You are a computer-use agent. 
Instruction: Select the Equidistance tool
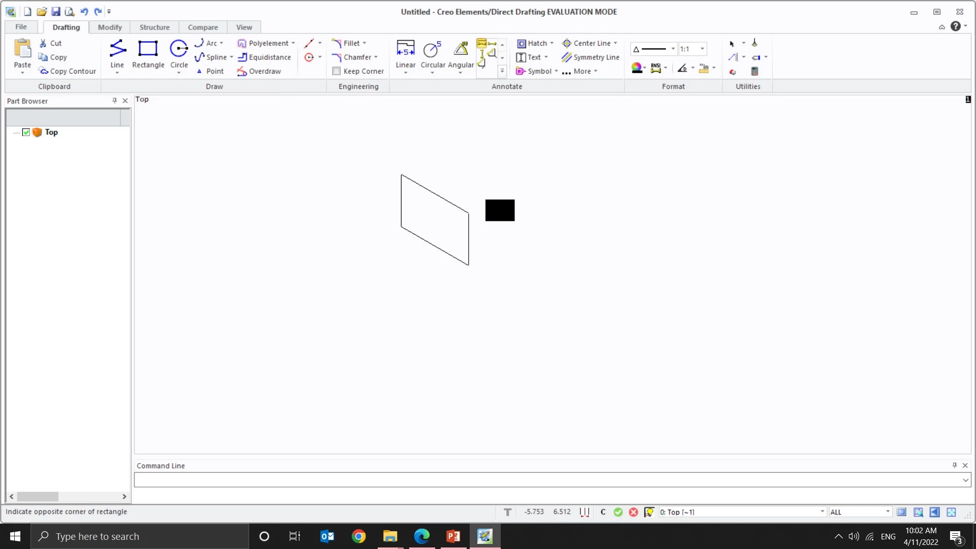[x=264, y=57]
